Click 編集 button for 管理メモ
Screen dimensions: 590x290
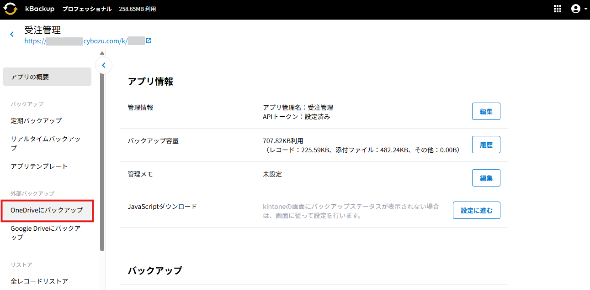[x=486, y=178]
